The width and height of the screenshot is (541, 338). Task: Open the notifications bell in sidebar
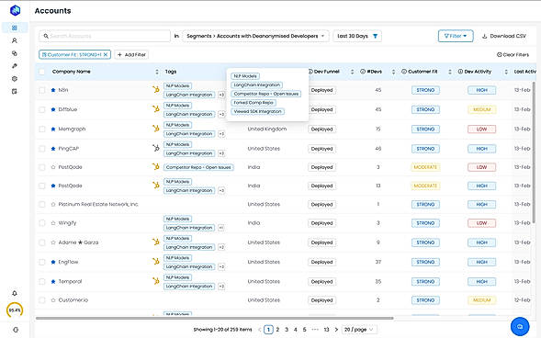click(x=15, y=293)
